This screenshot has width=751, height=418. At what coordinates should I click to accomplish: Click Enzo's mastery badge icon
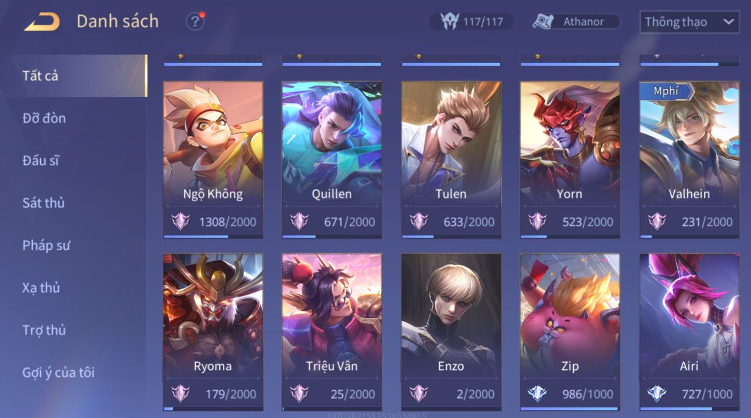click(419, 394)
